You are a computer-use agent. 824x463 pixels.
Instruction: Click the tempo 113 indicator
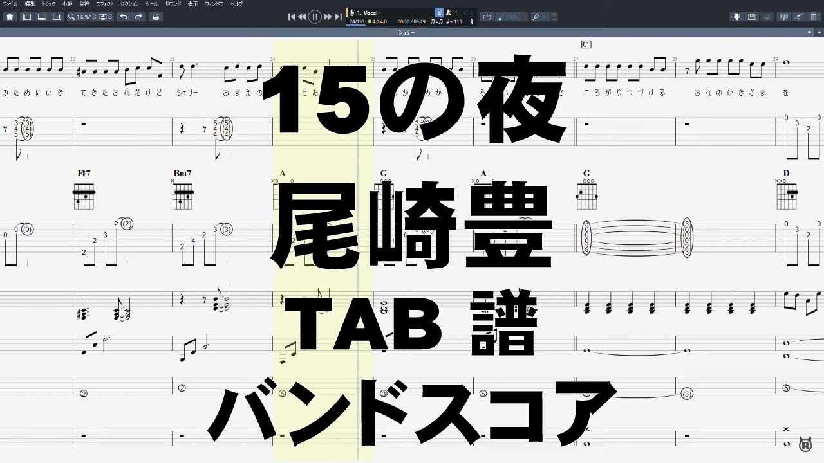coord(455,22)
